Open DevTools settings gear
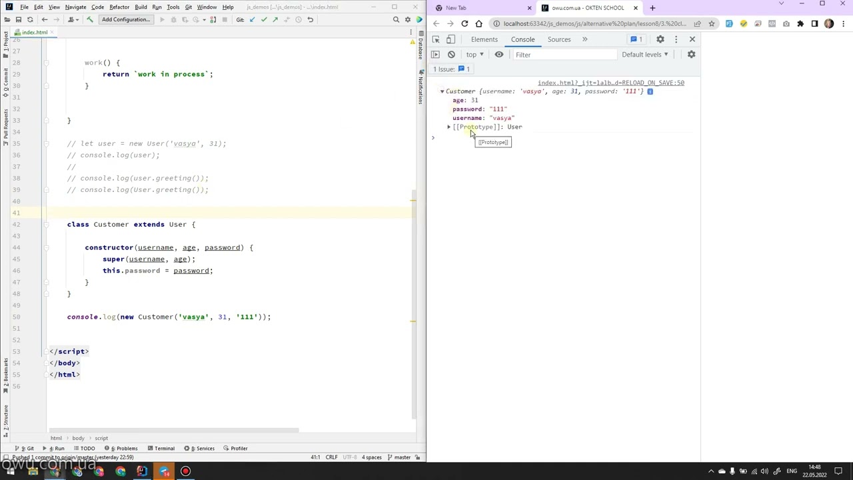Image resolution: width=853 pixels, height=480 pixels. (660, 39)
